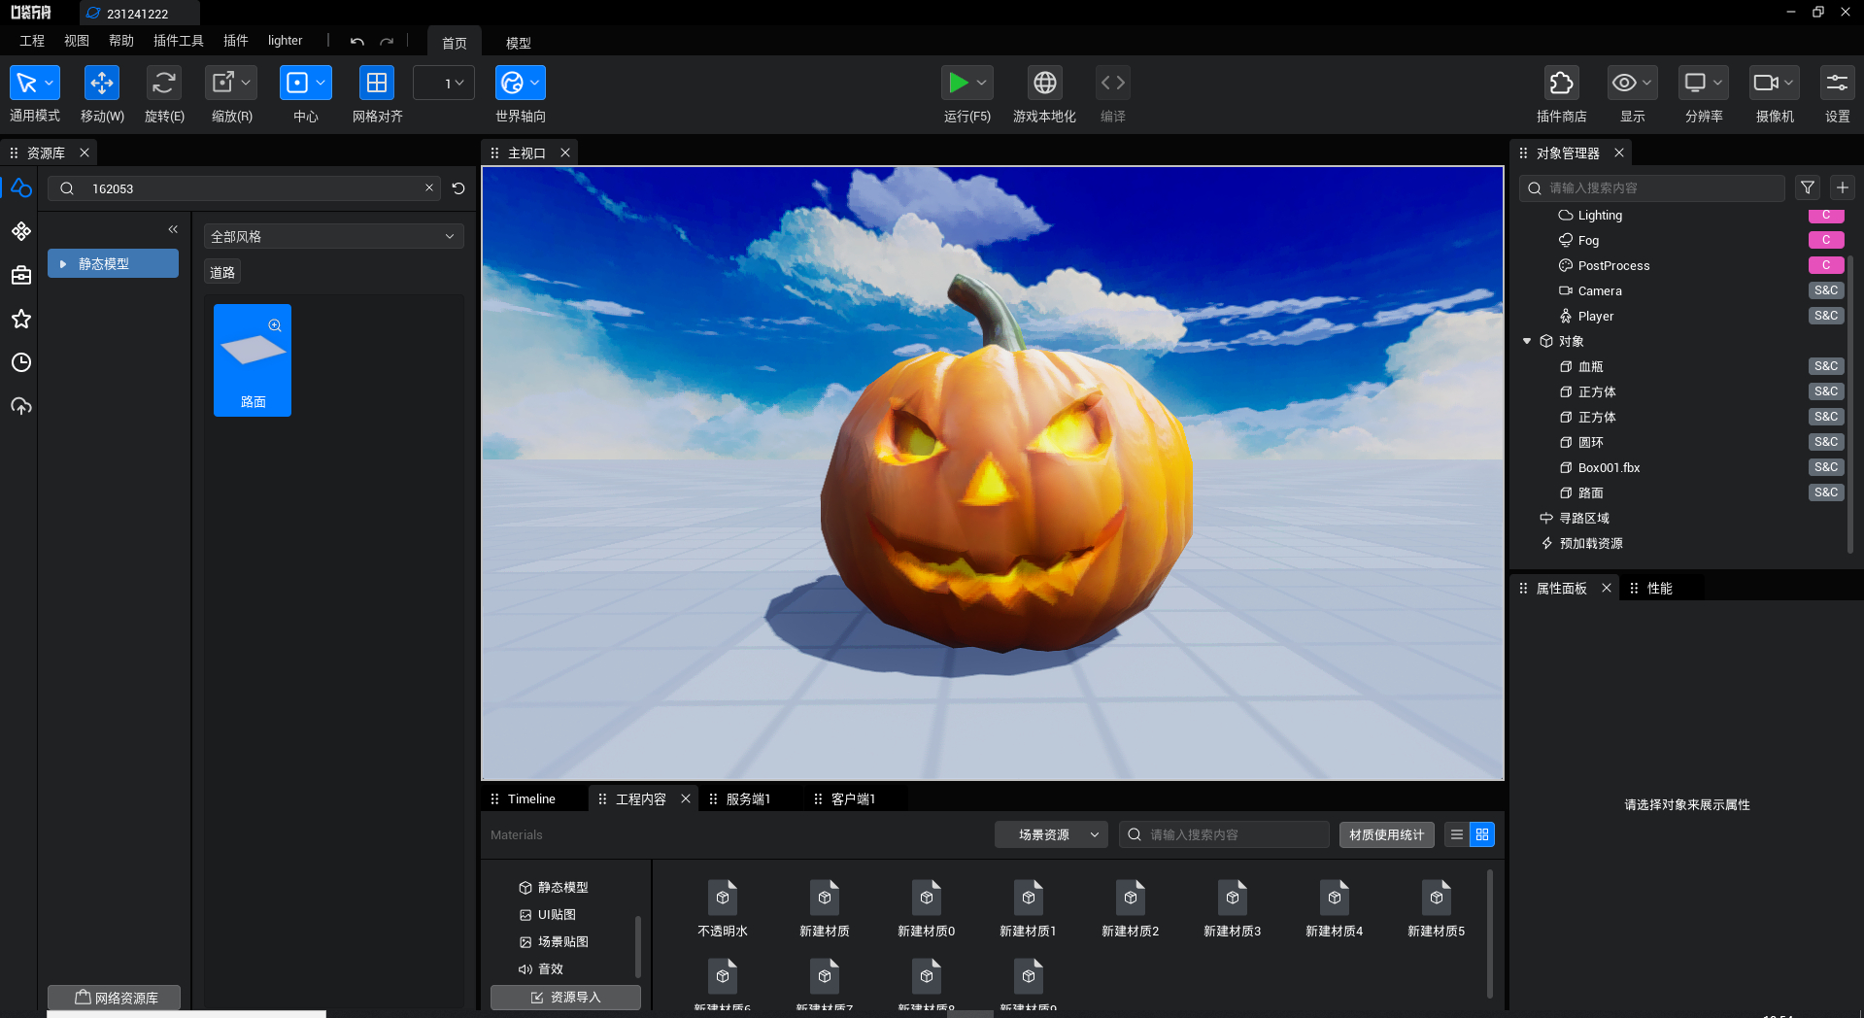Select the opaque water material
The image size is (1864, 1018).
(723, 908)
